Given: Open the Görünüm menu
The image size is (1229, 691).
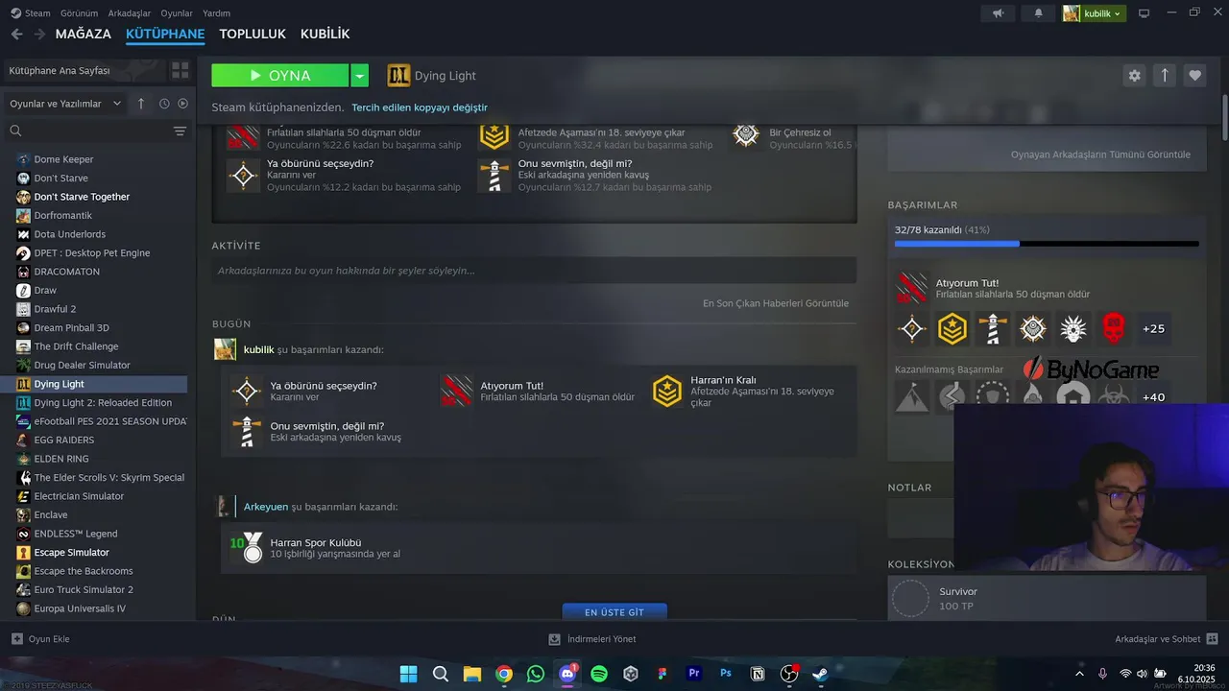Looking at the screenshot, I should coord(79,13).
